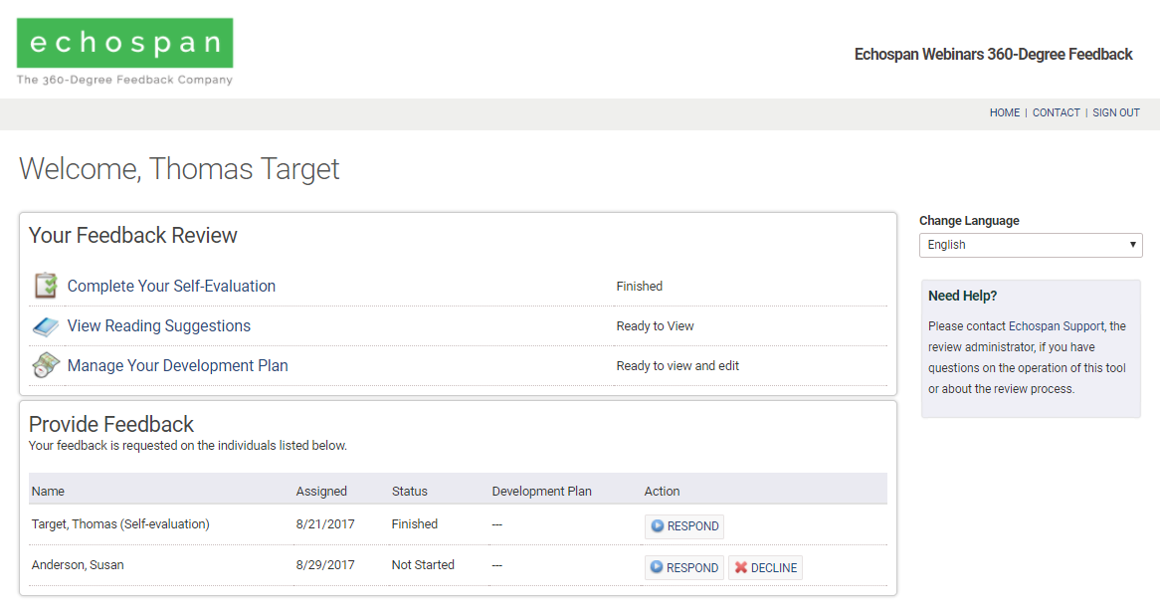Decline Susan Anderson's feedback request

click(765, 568)
